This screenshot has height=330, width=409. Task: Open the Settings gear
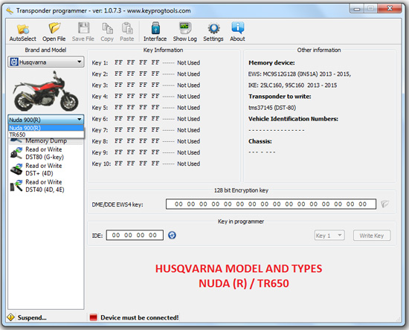(213, 32)
